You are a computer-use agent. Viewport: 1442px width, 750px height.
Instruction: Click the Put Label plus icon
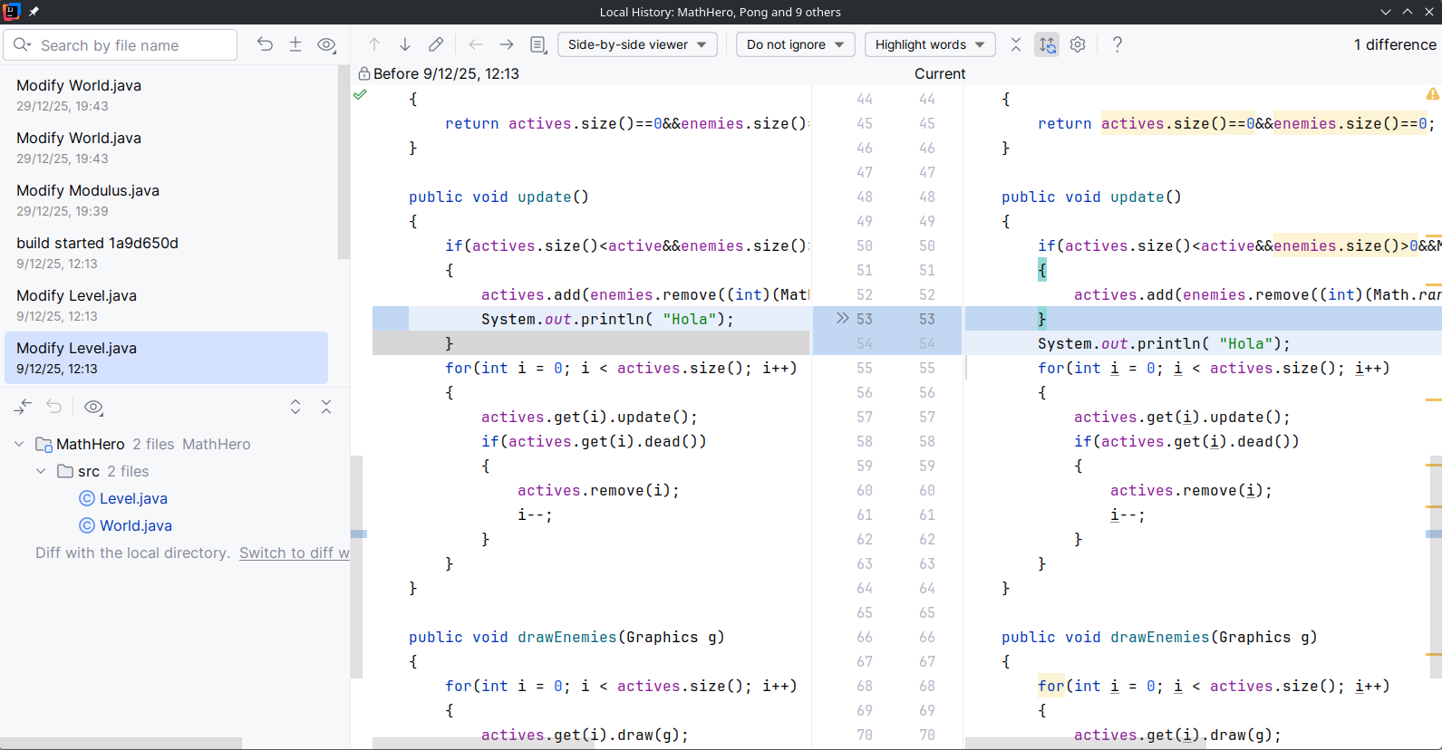(295, 44)
